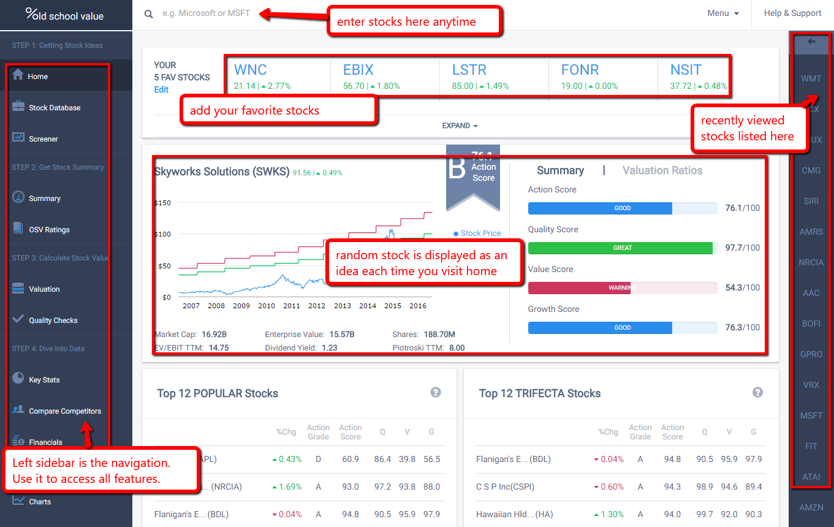The width and height of the screenshot is (834, 527).
Task: Open ATAI from recently viewed
Action: point(811,477)
